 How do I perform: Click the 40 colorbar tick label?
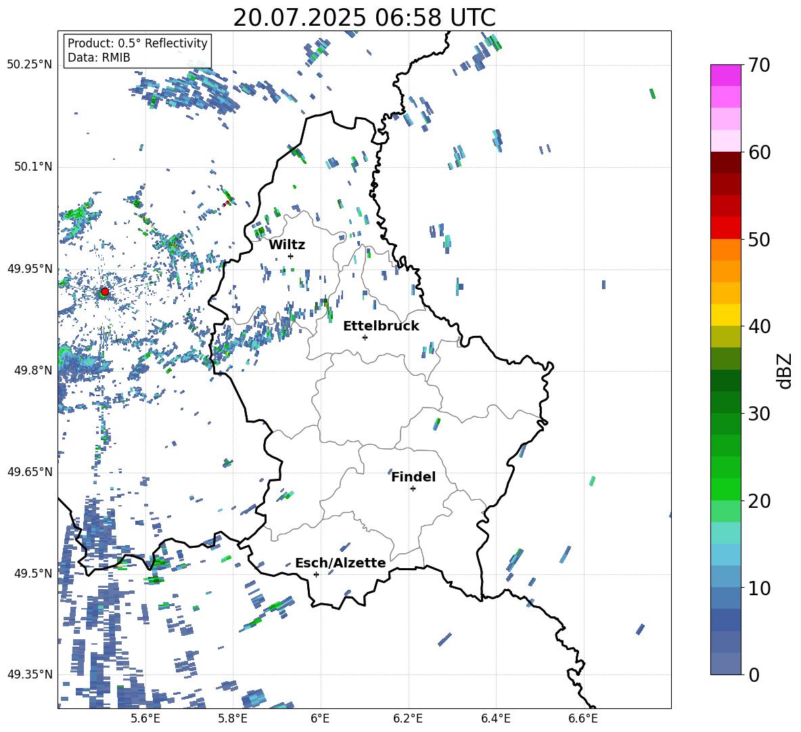click(759, 326)
